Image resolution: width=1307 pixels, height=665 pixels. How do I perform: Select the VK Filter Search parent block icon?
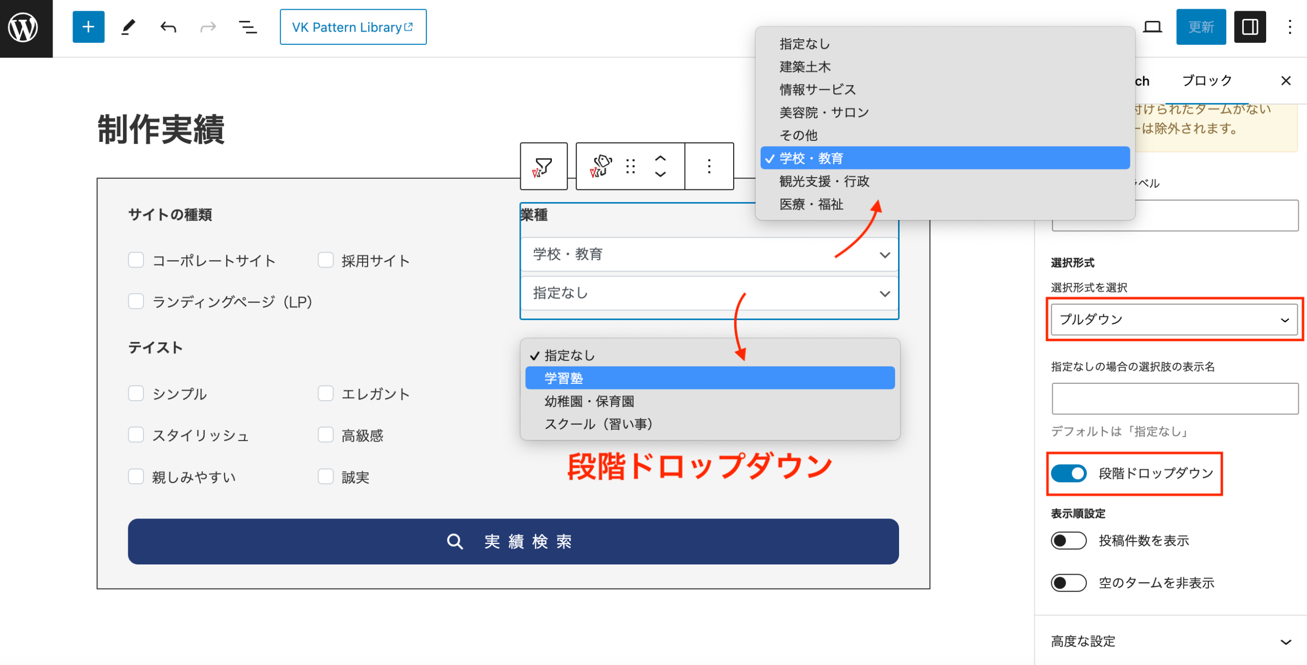(544, 166)
